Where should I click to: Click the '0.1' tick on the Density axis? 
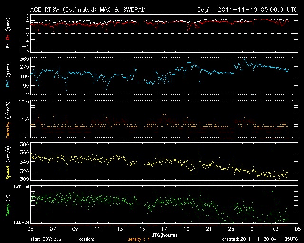pos(25,136)
